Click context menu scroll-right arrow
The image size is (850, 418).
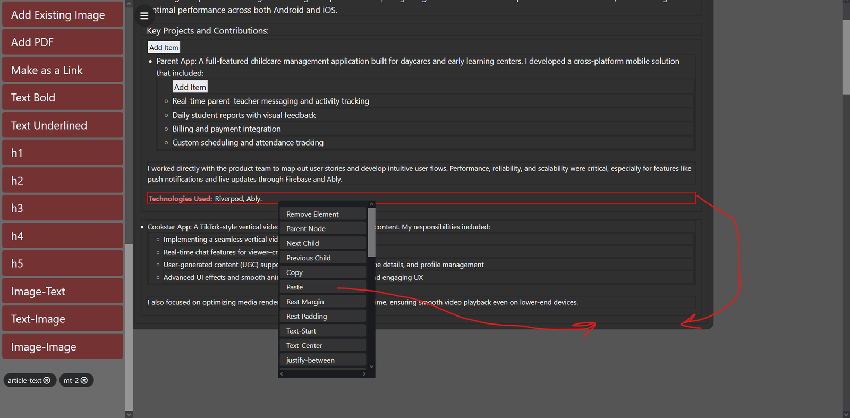[x=364, y=374]
